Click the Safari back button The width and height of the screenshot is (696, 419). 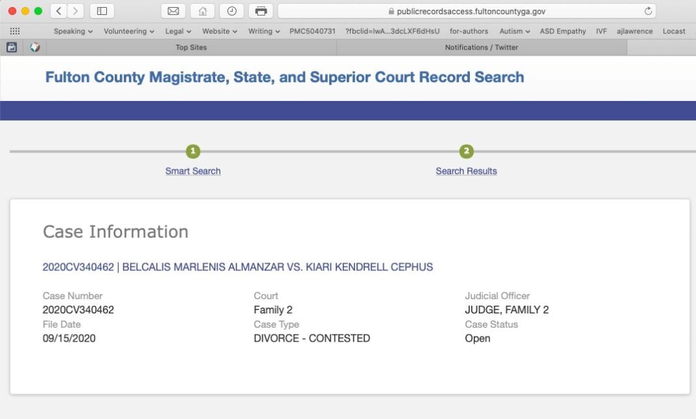click(x=59, y=11)
